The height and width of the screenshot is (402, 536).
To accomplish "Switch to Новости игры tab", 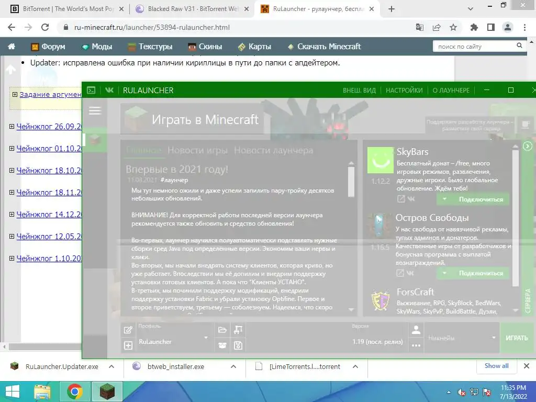I will (197, 150).
